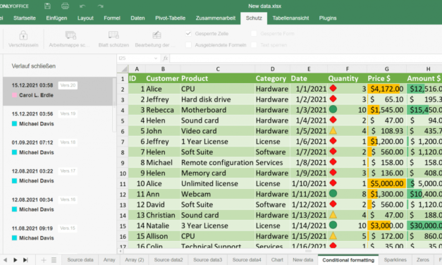Open the Daten tab
The height and width of the screenshot is (265, 442).
137,18
